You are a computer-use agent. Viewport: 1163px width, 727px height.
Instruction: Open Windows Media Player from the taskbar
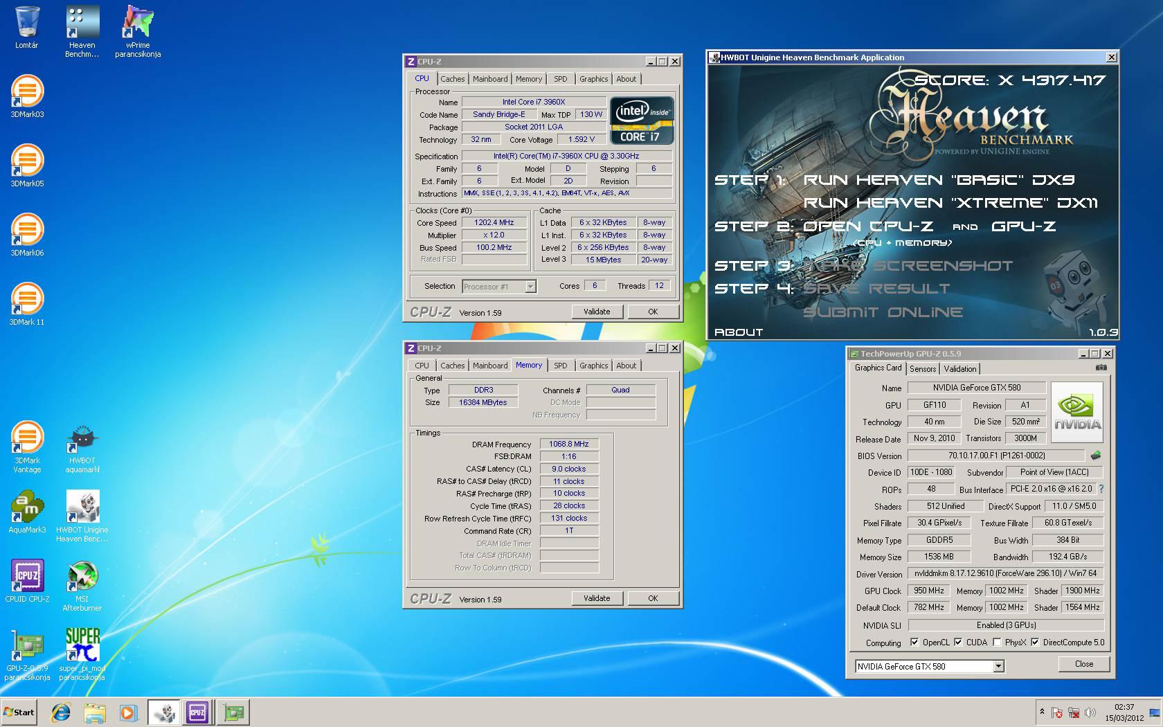(x=128, y=712)
